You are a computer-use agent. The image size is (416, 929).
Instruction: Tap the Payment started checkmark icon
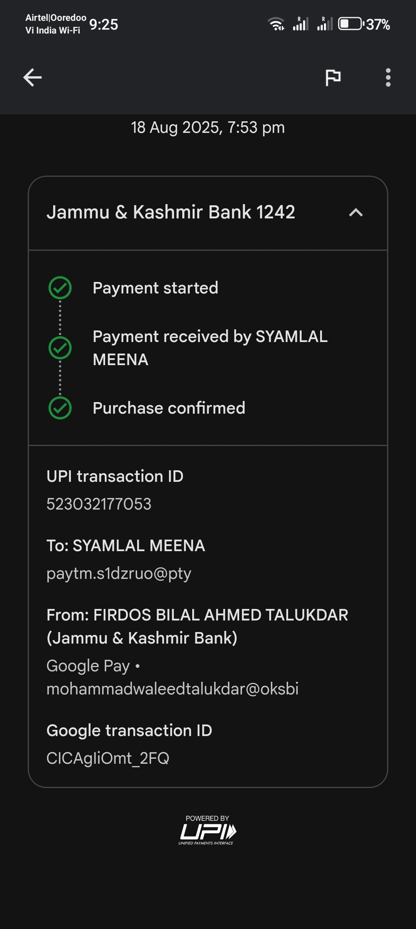pyautogui.click(x=60, y=288)
